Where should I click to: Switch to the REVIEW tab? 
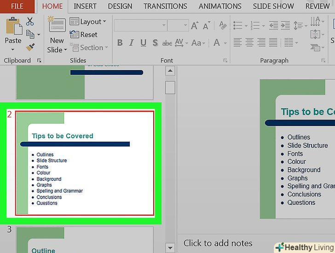[x=318, y=6]
